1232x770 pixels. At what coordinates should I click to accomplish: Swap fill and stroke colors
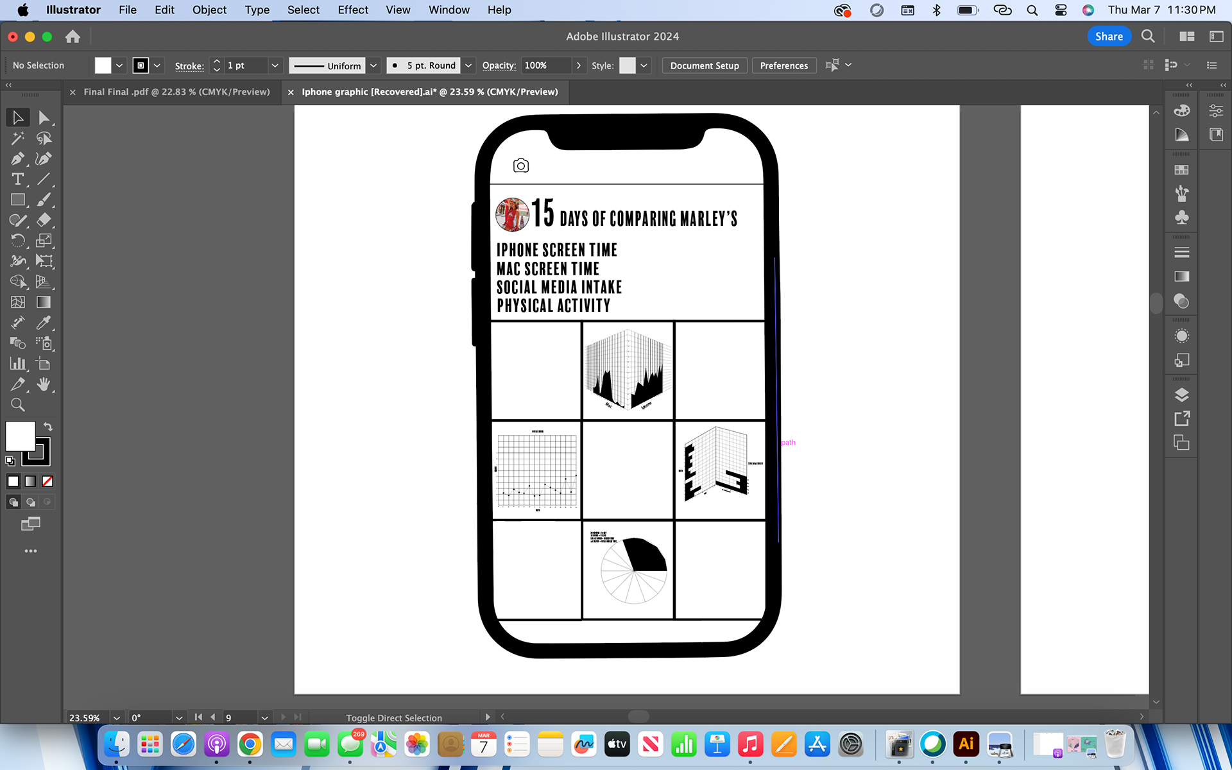pos(47,427)
